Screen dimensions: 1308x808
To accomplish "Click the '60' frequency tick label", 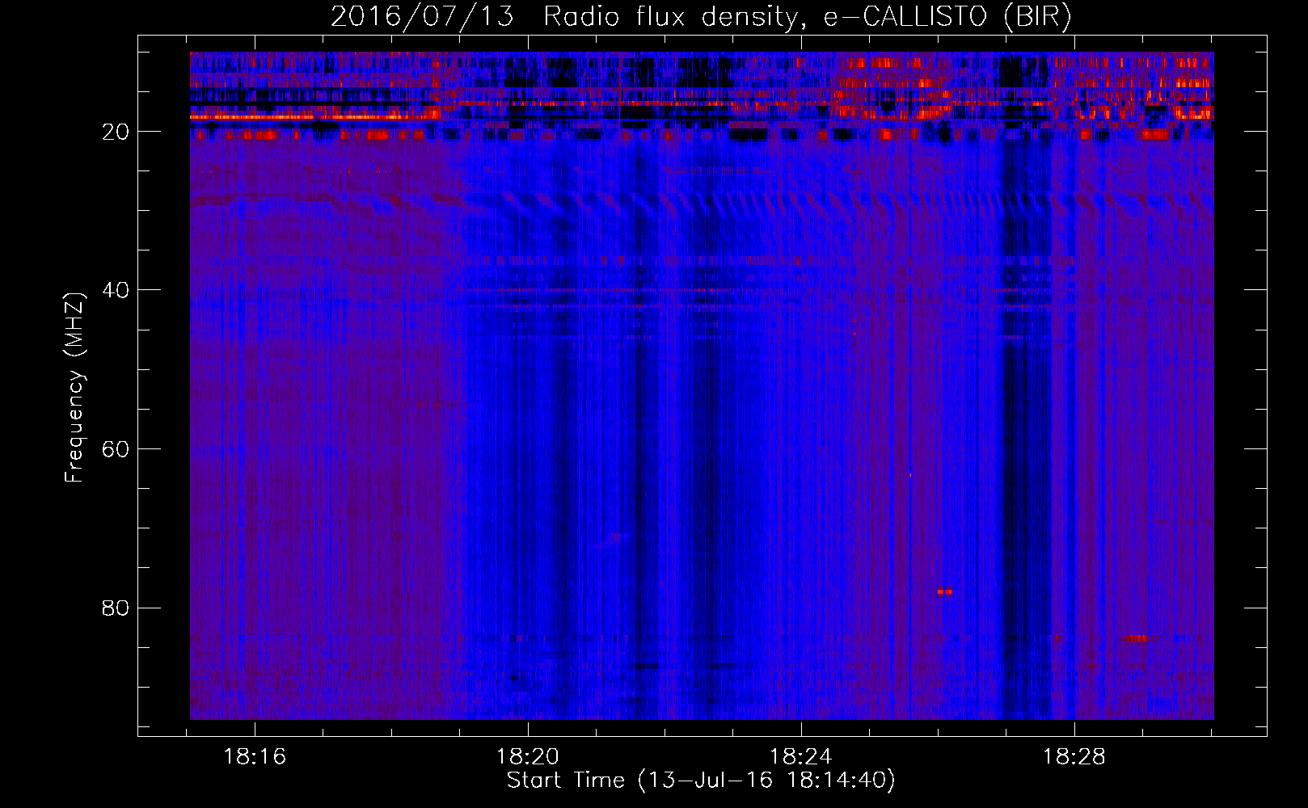I will 116,449.
